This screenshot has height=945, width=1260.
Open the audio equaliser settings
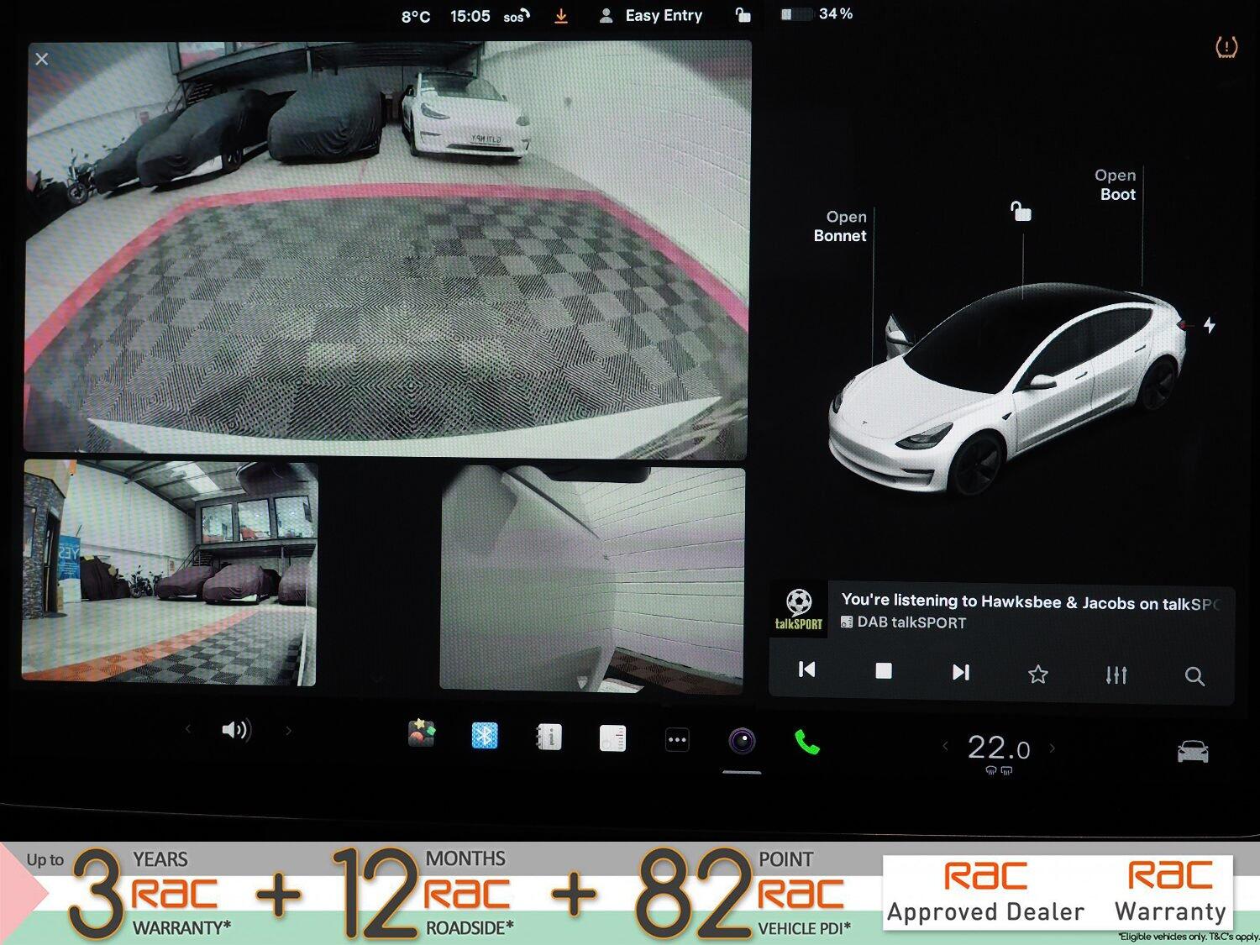(x=1116, y=675)
